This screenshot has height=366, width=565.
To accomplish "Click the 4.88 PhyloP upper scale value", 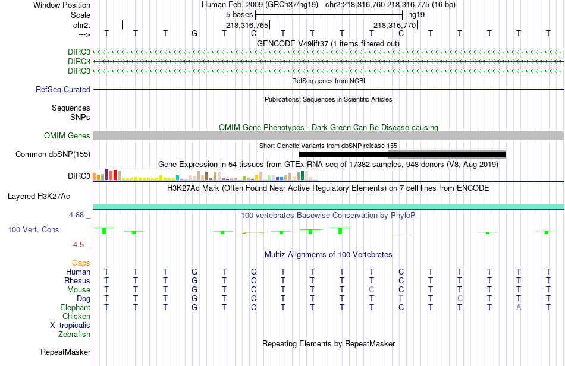I will tap(76, 215).
